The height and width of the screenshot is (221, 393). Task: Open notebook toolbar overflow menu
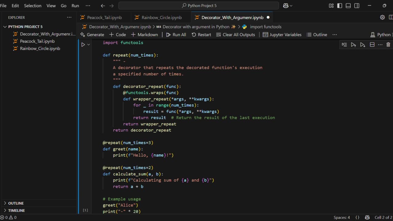click(335, 35)
